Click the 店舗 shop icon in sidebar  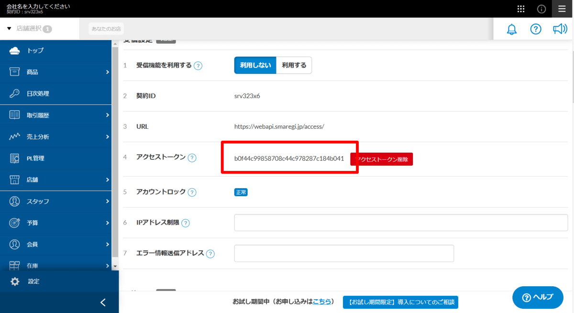(15, 179)
